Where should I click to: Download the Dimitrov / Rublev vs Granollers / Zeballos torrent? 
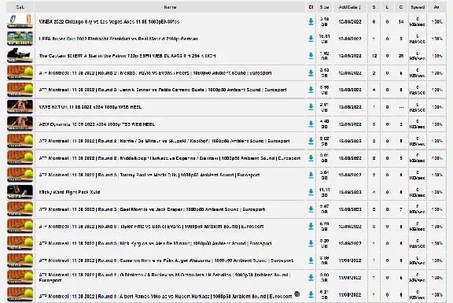(311, 278)
